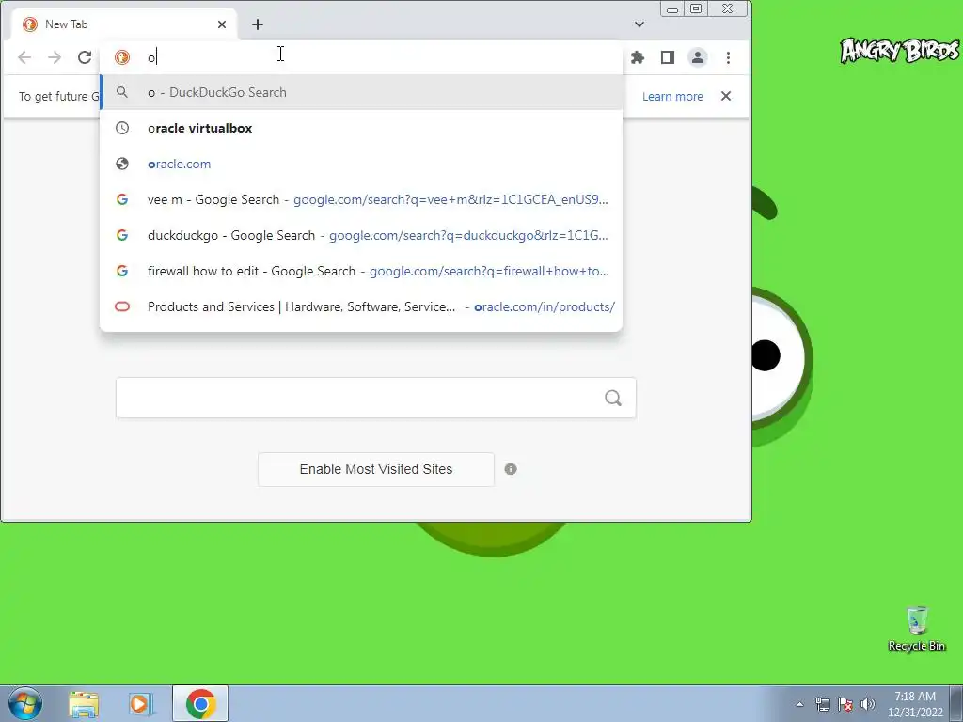
Task: Click the network tray icon
Action: [822, 704]
